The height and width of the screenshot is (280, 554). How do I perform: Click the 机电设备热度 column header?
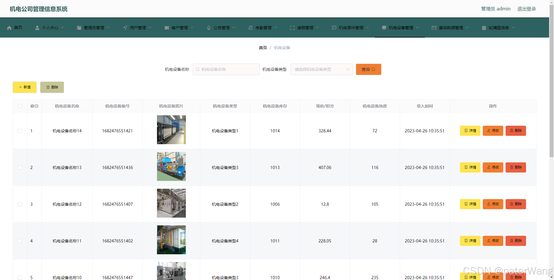pos(375,106)
